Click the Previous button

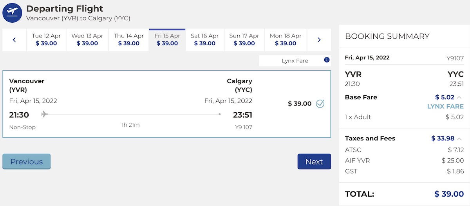[27, 161]
